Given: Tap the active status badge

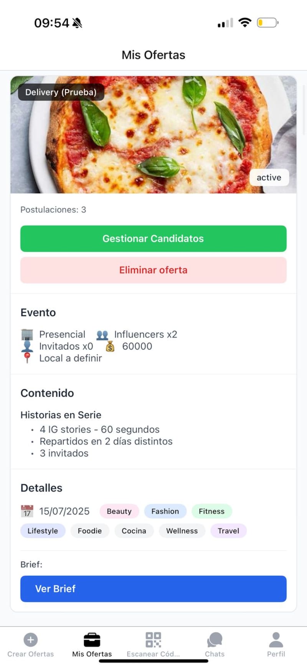Looking at the screenshot, I should (x=269, y=177).
